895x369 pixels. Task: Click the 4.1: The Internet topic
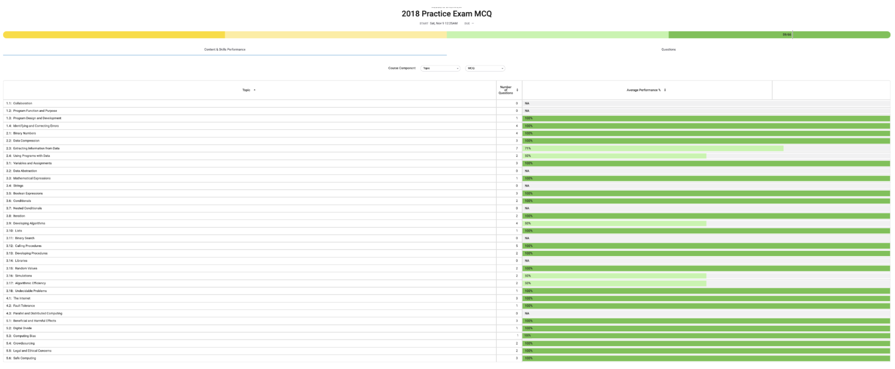tap(18, 298)
